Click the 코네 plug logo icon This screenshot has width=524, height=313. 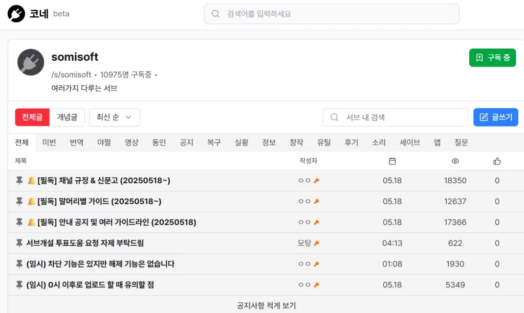tap(16, 14)
